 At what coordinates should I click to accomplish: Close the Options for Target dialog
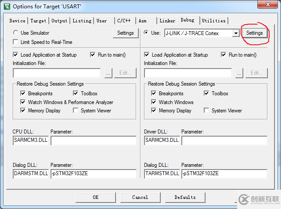point(267,4)
